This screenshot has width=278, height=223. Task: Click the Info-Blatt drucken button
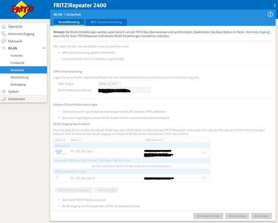pos(208,216)
